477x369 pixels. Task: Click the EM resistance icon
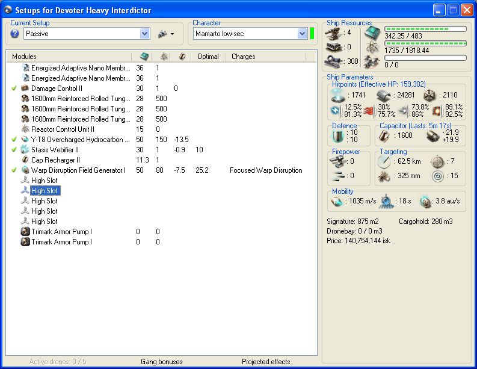pos(336,111)
